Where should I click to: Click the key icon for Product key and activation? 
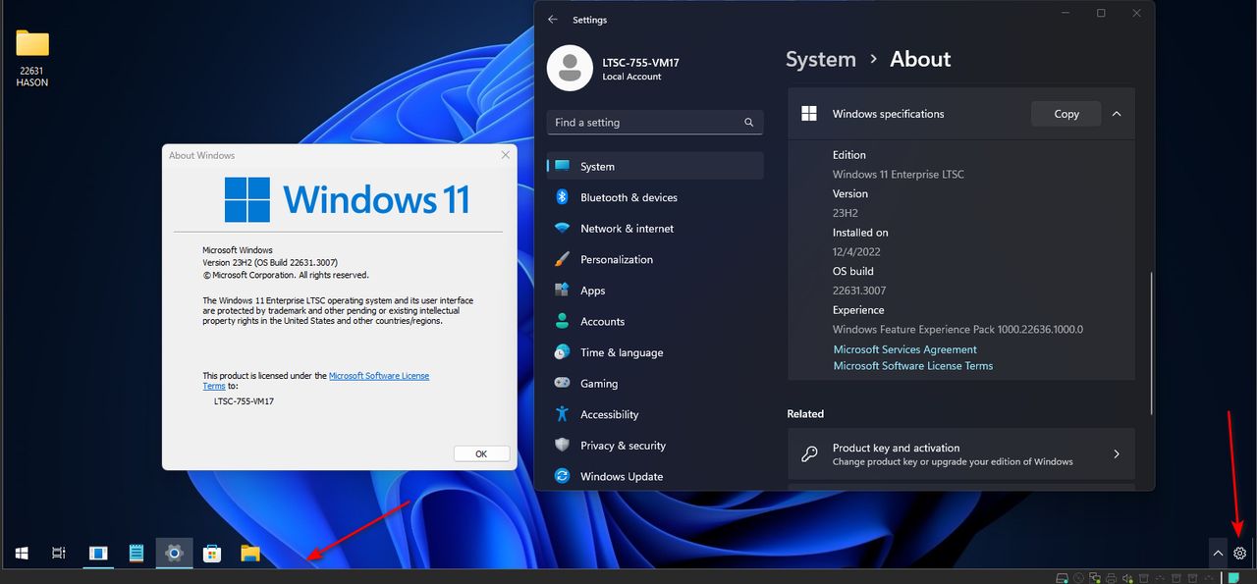(x=809, y=454)
